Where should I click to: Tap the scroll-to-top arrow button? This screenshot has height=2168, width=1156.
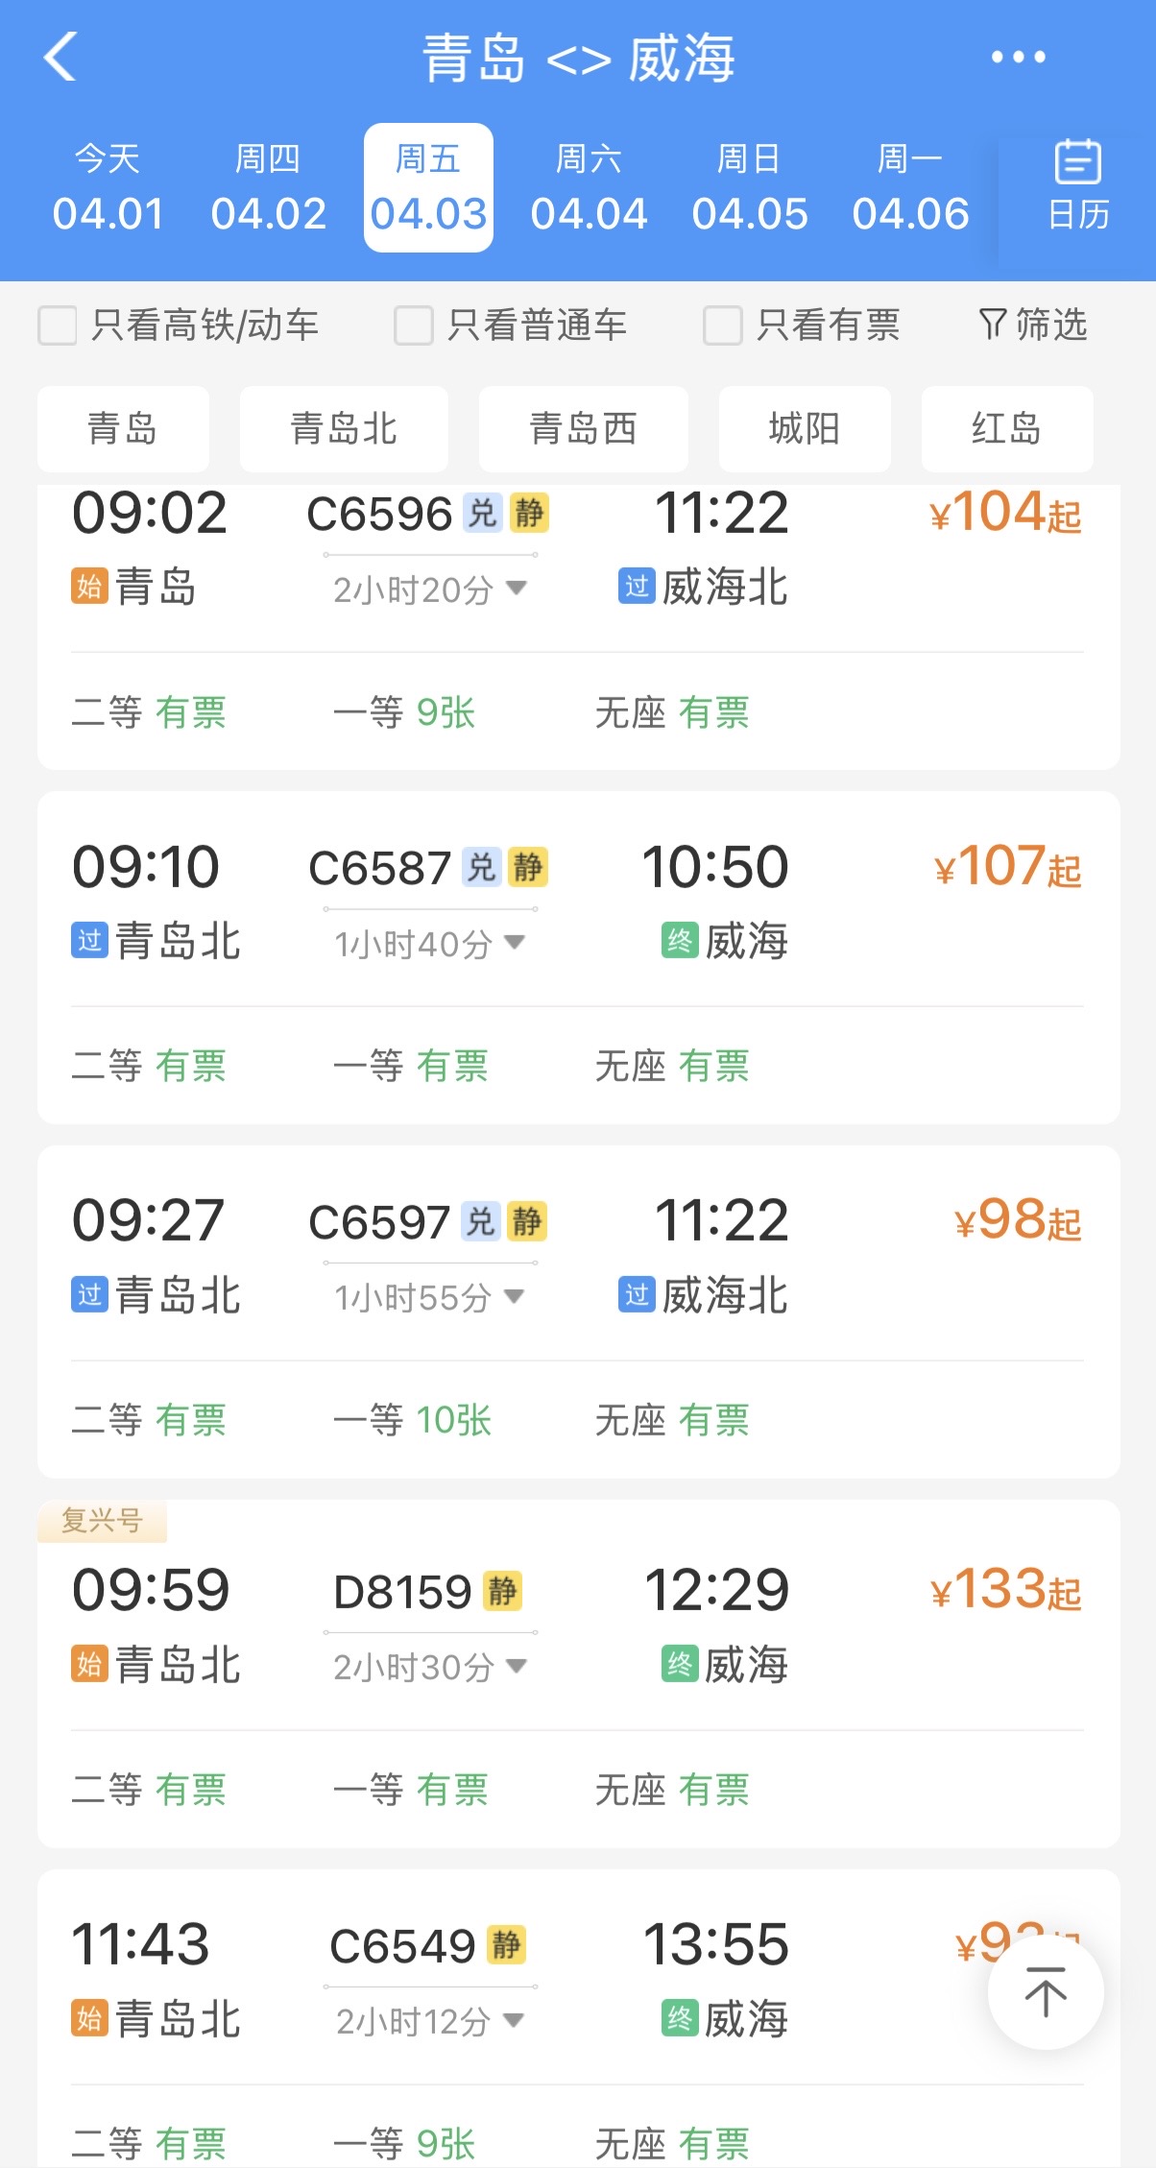pyautogui.click(x=1046, y=1991)
